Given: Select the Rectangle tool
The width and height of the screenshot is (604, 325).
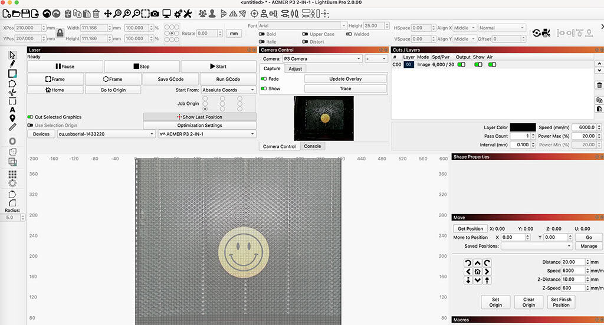Looking at the screenshot, I should point(12,73).
